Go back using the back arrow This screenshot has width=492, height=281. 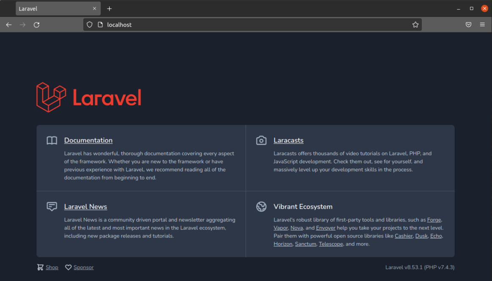pyautogui.click(x=9, y=25)
